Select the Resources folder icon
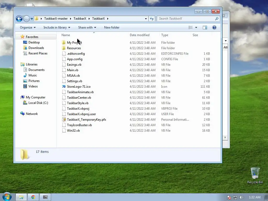Viewport: 268px width, 201px height. [x=64, y=48]
